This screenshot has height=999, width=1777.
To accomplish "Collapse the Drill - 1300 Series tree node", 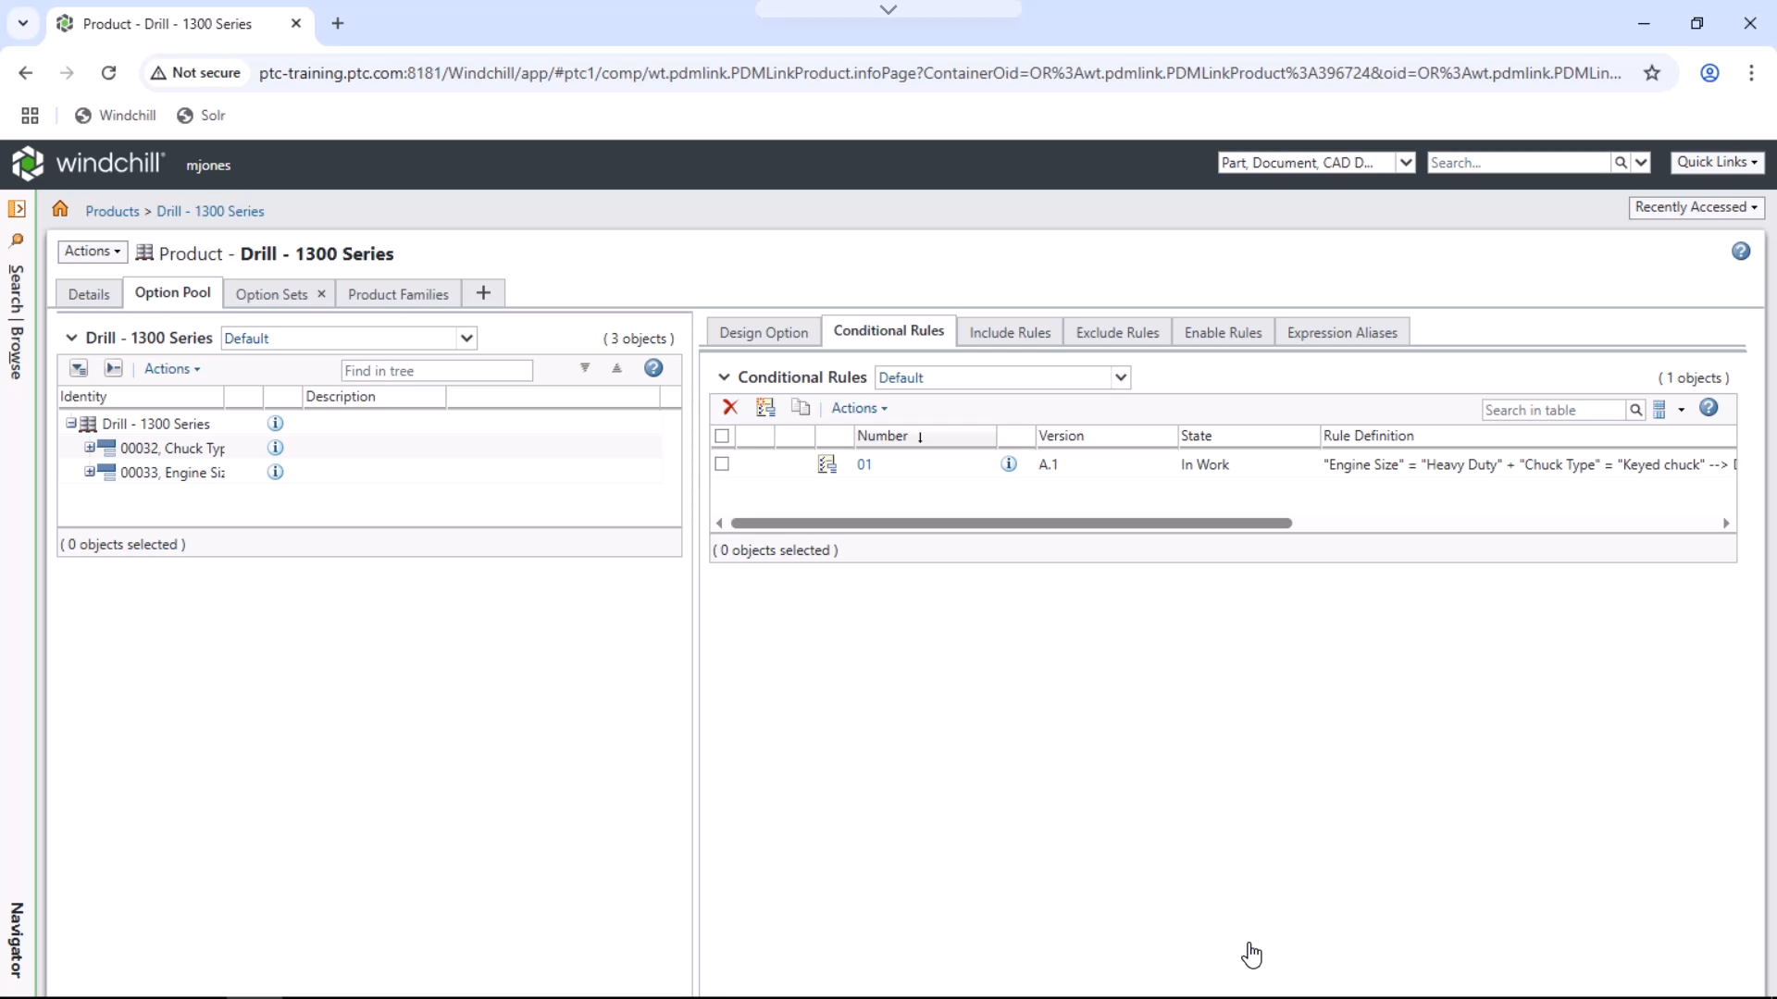I will coord(70,423).
